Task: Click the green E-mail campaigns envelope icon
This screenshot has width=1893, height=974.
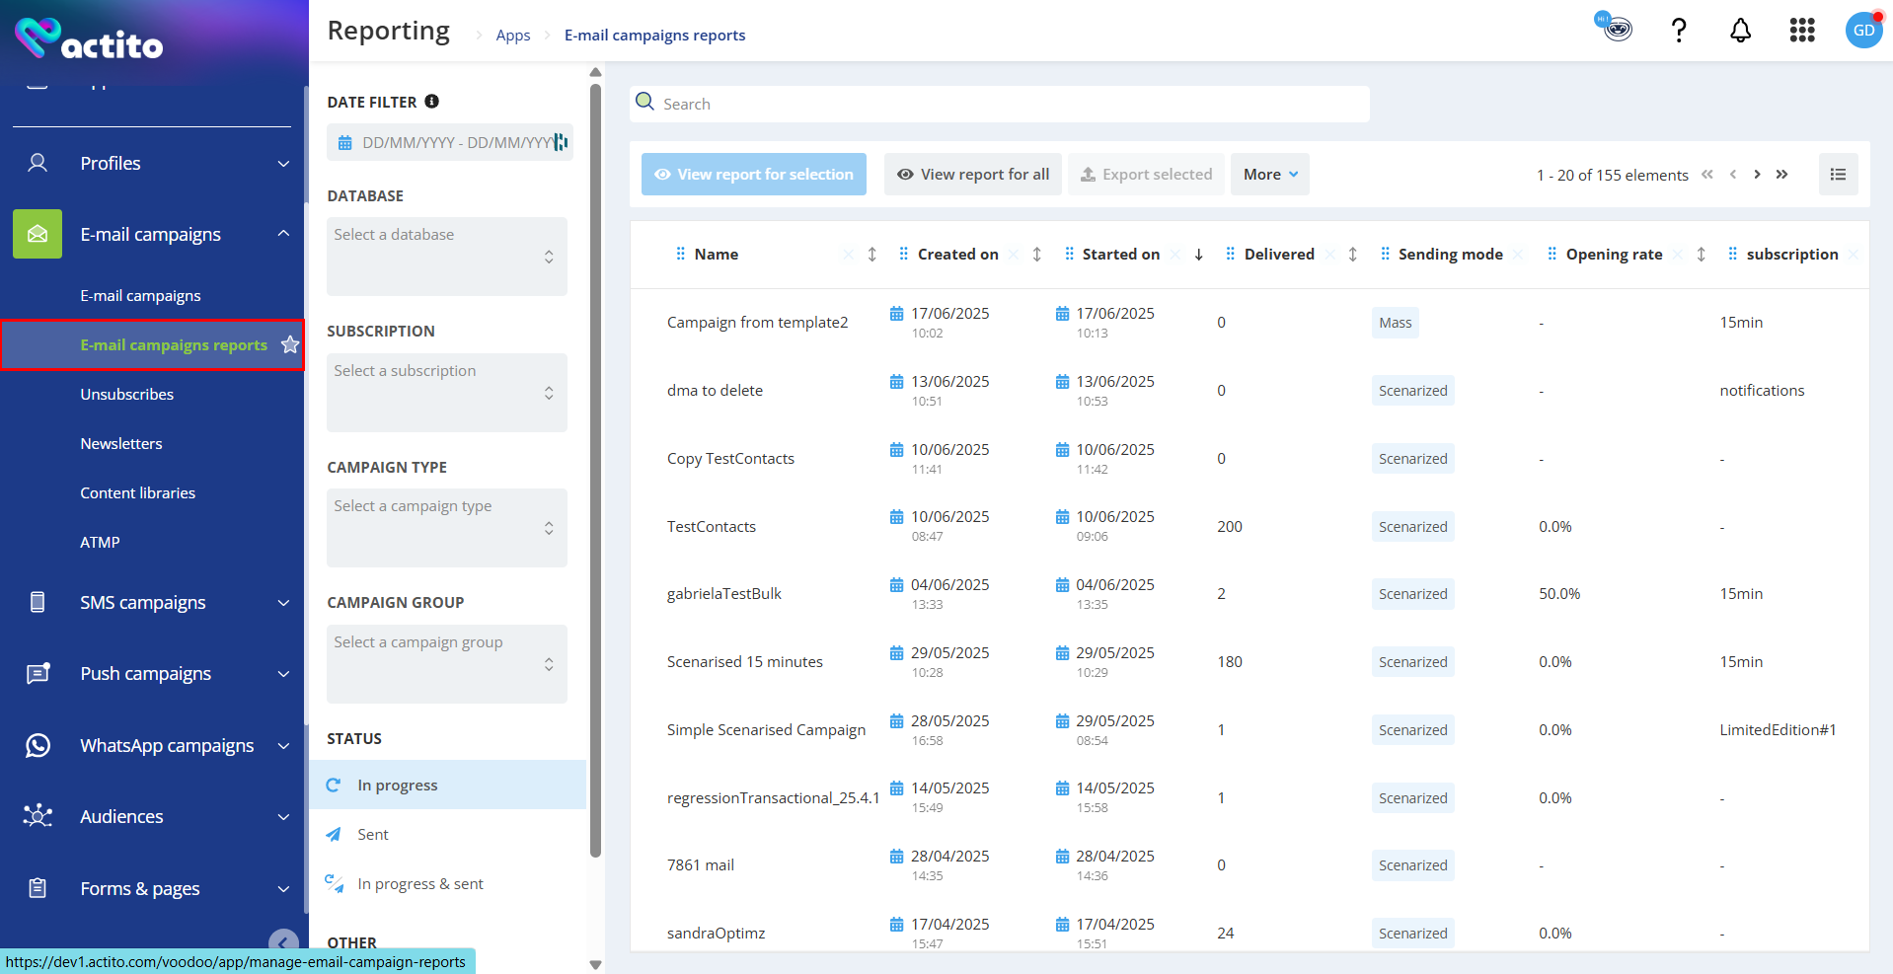Action: (x=38, y=234)
